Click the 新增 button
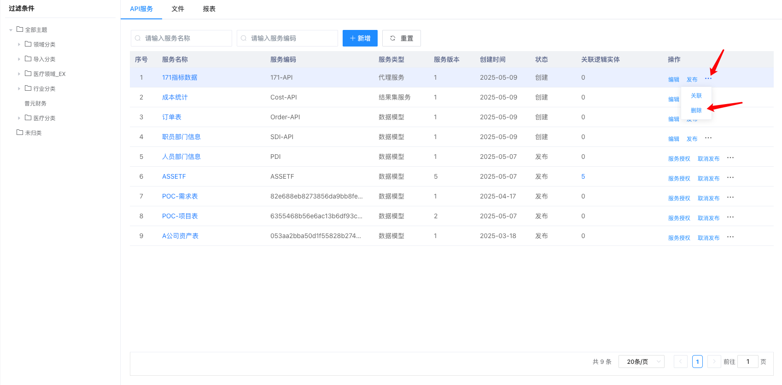782x385 pixels. click(360, 38)
